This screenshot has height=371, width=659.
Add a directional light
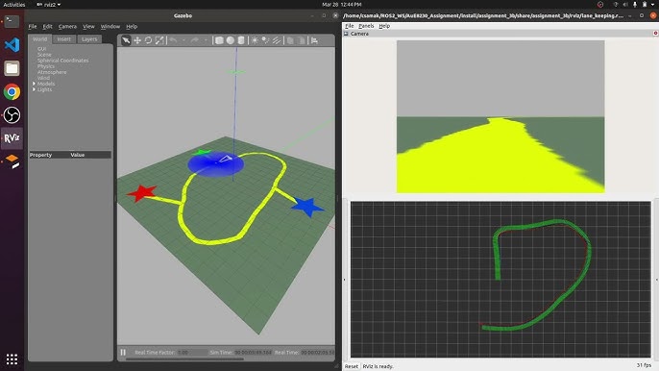tap(277, 40)
